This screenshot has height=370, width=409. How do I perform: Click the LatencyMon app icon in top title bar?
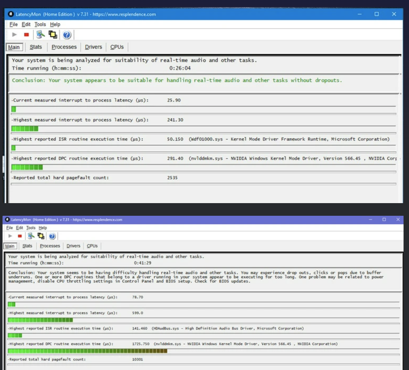(11, 14)
